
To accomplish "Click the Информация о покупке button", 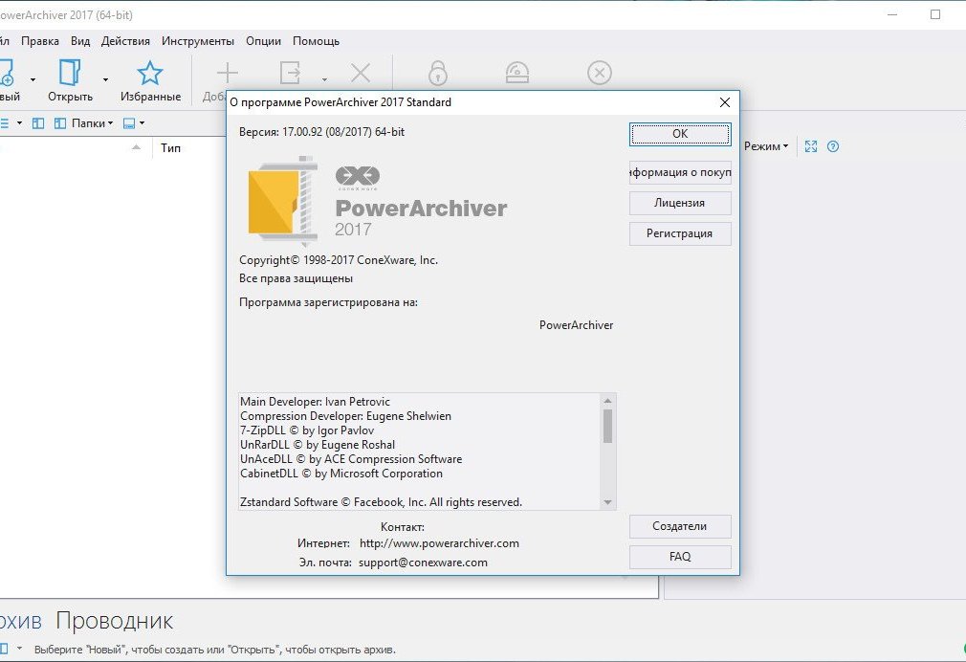I will point(680,172).
